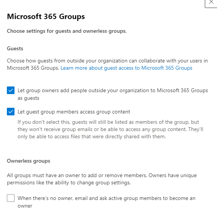Enable emailing members when there's no owner
The width and height of the screenshot is (217, 219).
point(11,198)
